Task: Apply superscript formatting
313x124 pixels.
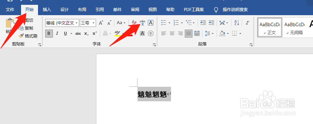Action: pyautogui.click(x=95, y=33)
